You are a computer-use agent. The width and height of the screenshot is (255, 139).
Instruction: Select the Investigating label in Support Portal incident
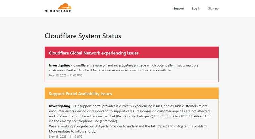[x=60, y=106]
